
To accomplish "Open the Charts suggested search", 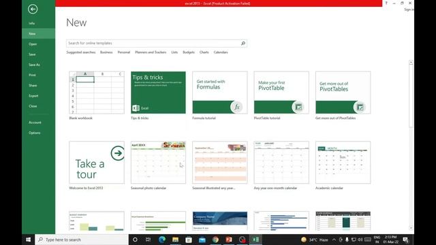I will (204, 52).
